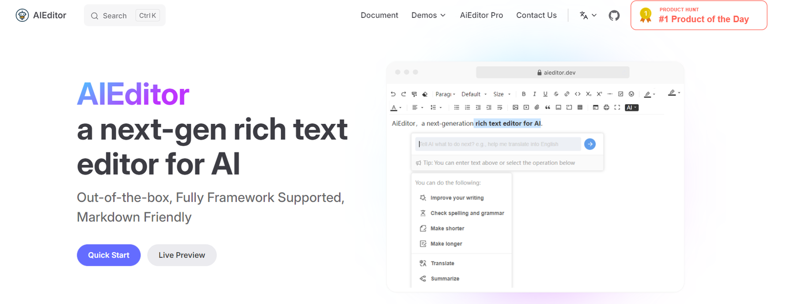The image size is (791, 304).
Task: Open the GitHub repository icon
Action: [614, 15]
